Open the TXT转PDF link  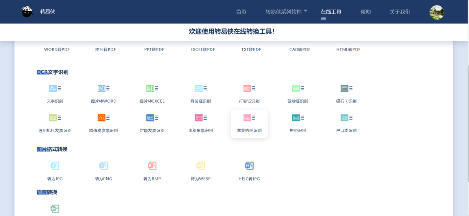coord(251,49)
